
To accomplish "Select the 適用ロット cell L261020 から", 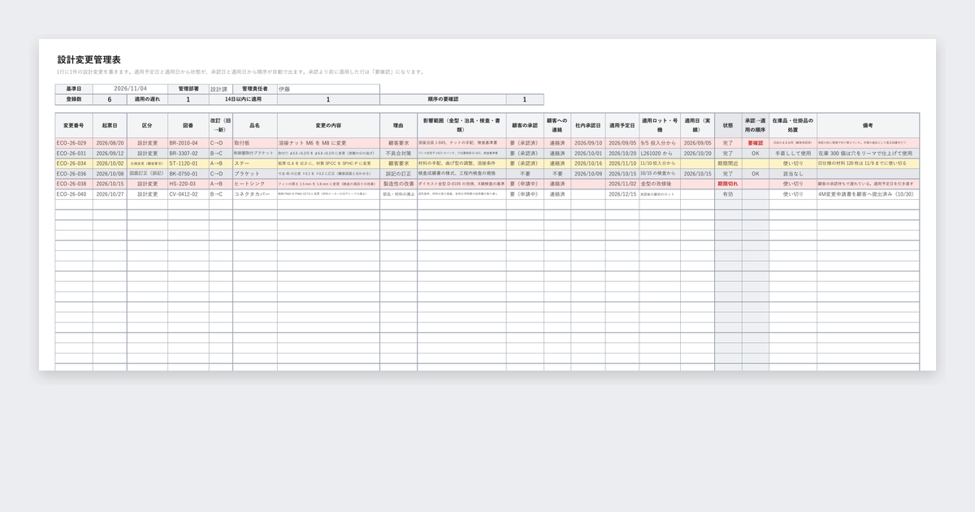I will [x=660, y=153].
